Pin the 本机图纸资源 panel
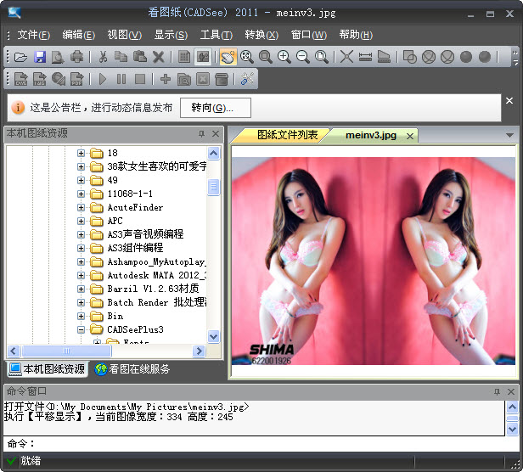Screen dimensions: 523x472 tap(201, 134)
